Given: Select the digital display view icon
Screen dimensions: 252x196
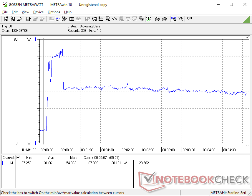Looking at the screenshot, I should coord(51,19).
